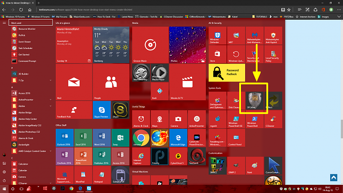Launch the GIMP 2 tile
Image resolution: width=343 pixels, height=193 pixels.
[x=236, y=166]
